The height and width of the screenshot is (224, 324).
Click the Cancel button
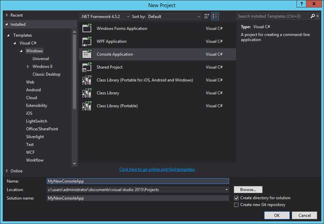pyautogui.click(x=305, y=215)
